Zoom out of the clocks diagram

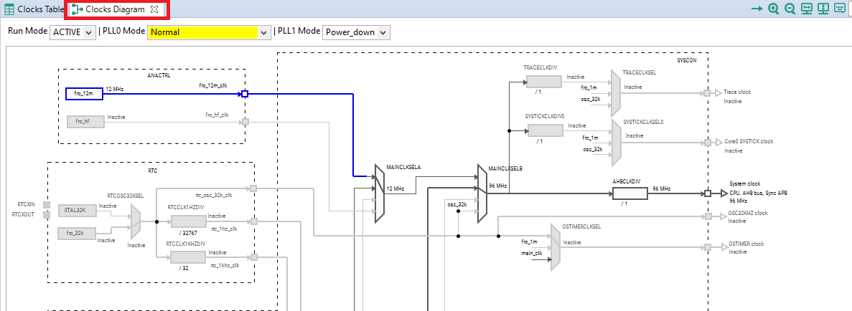pyautogui.click(x=790, y=9)
